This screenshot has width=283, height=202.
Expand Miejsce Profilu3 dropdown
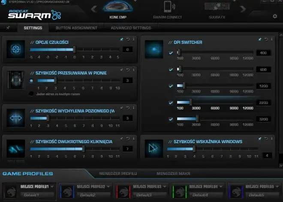pyautogui.click(x=165, y=187)
